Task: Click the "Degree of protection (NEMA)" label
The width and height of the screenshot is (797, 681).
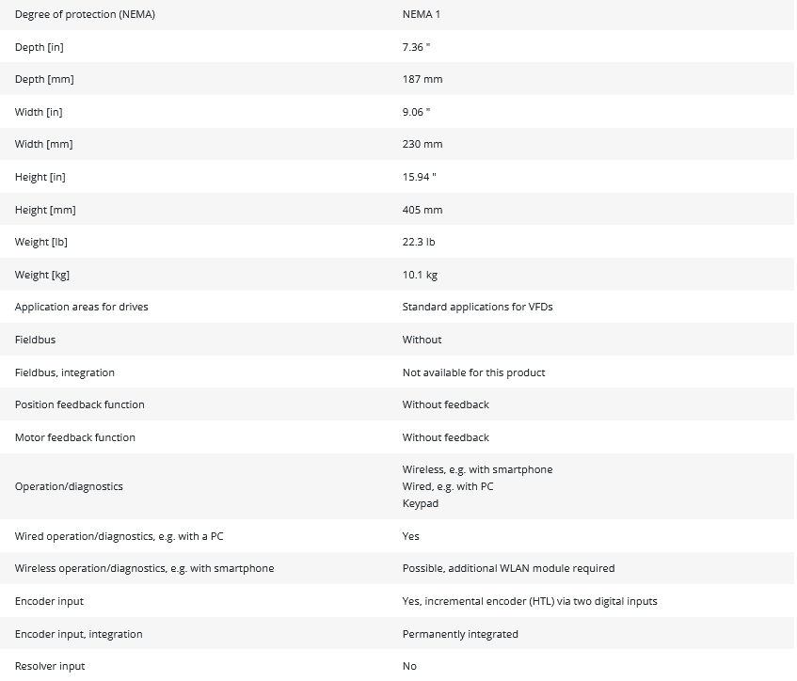Action: point(85,14)
